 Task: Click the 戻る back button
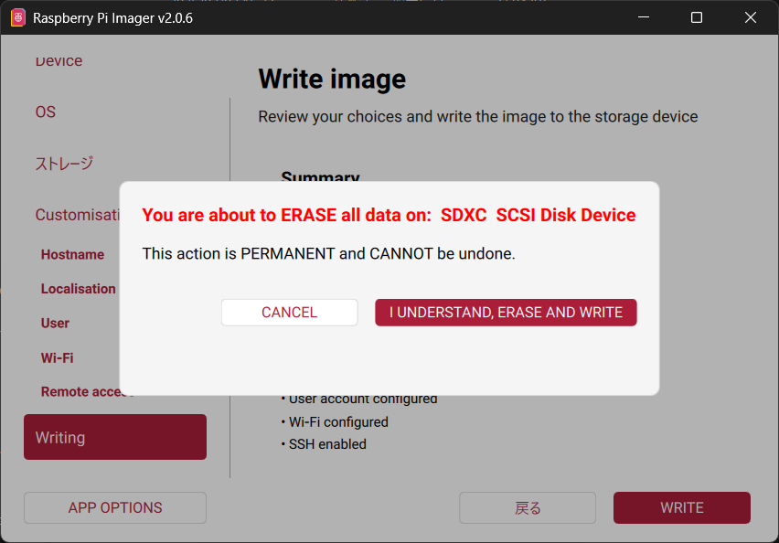point(528,507)
